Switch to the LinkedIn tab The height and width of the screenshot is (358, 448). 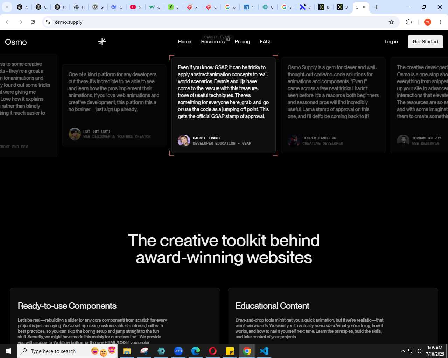(x=249, y=7)
